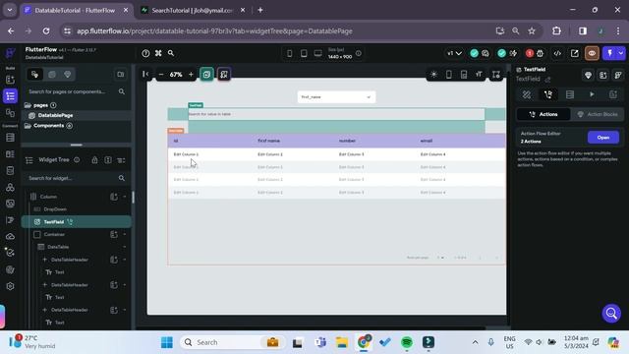Expand all nodes in the Widget Tree
Viewport: 629px width, 354px height.
pos(108,159)
